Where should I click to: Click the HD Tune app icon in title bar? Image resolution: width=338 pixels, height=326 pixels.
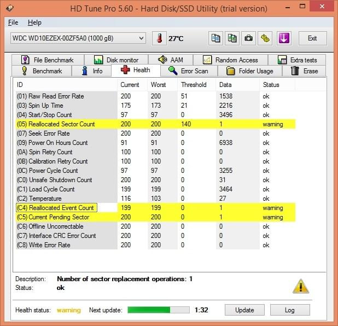pos(9,8)
